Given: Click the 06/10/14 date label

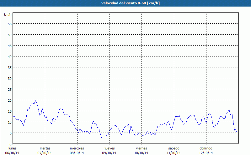Looking at the screenshot, I should (12, 153).
